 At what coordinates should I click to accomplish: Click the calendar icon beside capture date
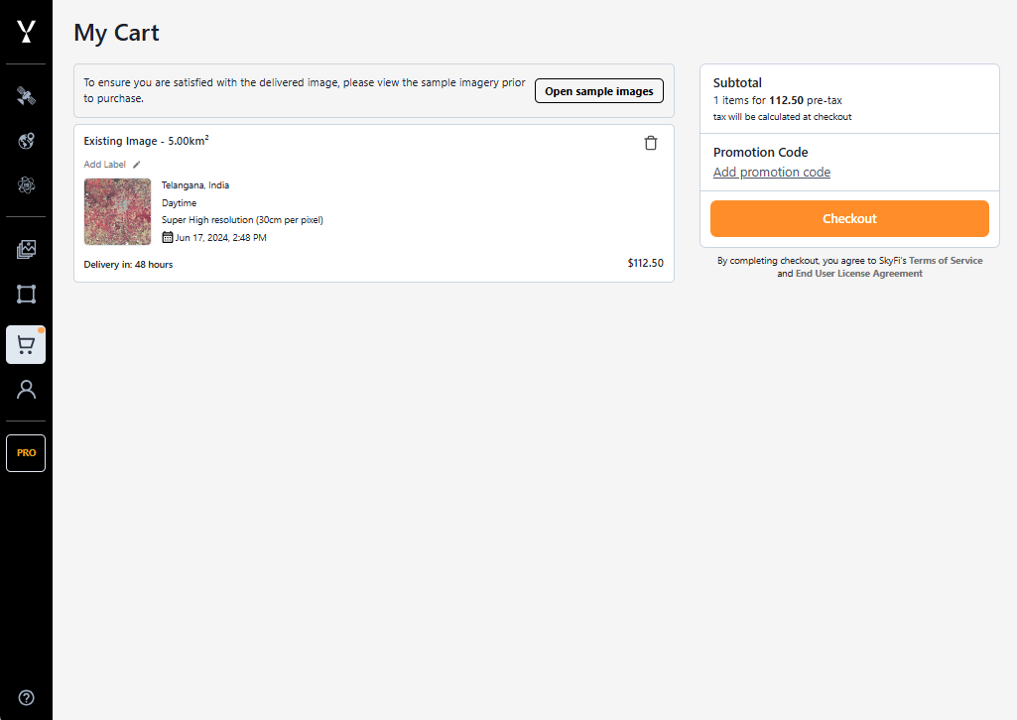tap(168, 238)
